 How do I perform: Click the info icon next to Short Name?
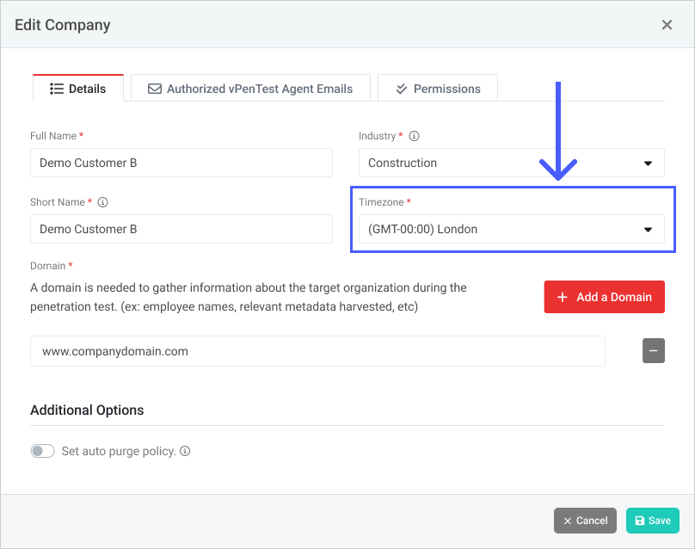click(103, 202)
